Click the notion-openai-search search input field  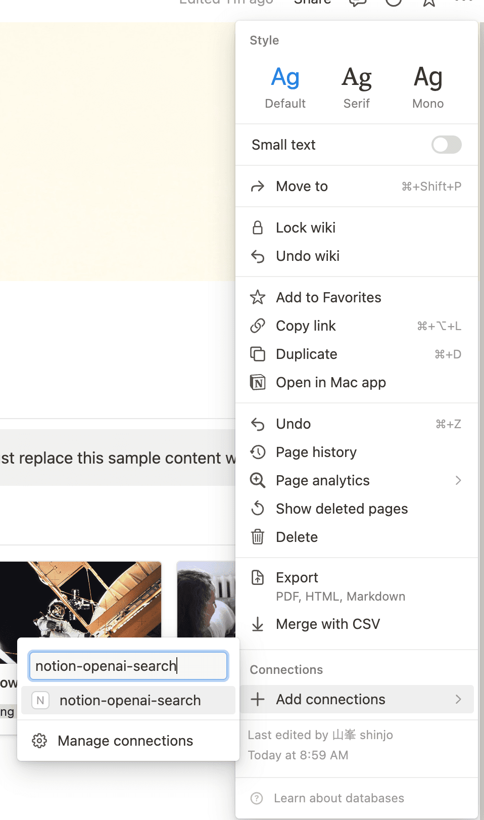(128, 666)
